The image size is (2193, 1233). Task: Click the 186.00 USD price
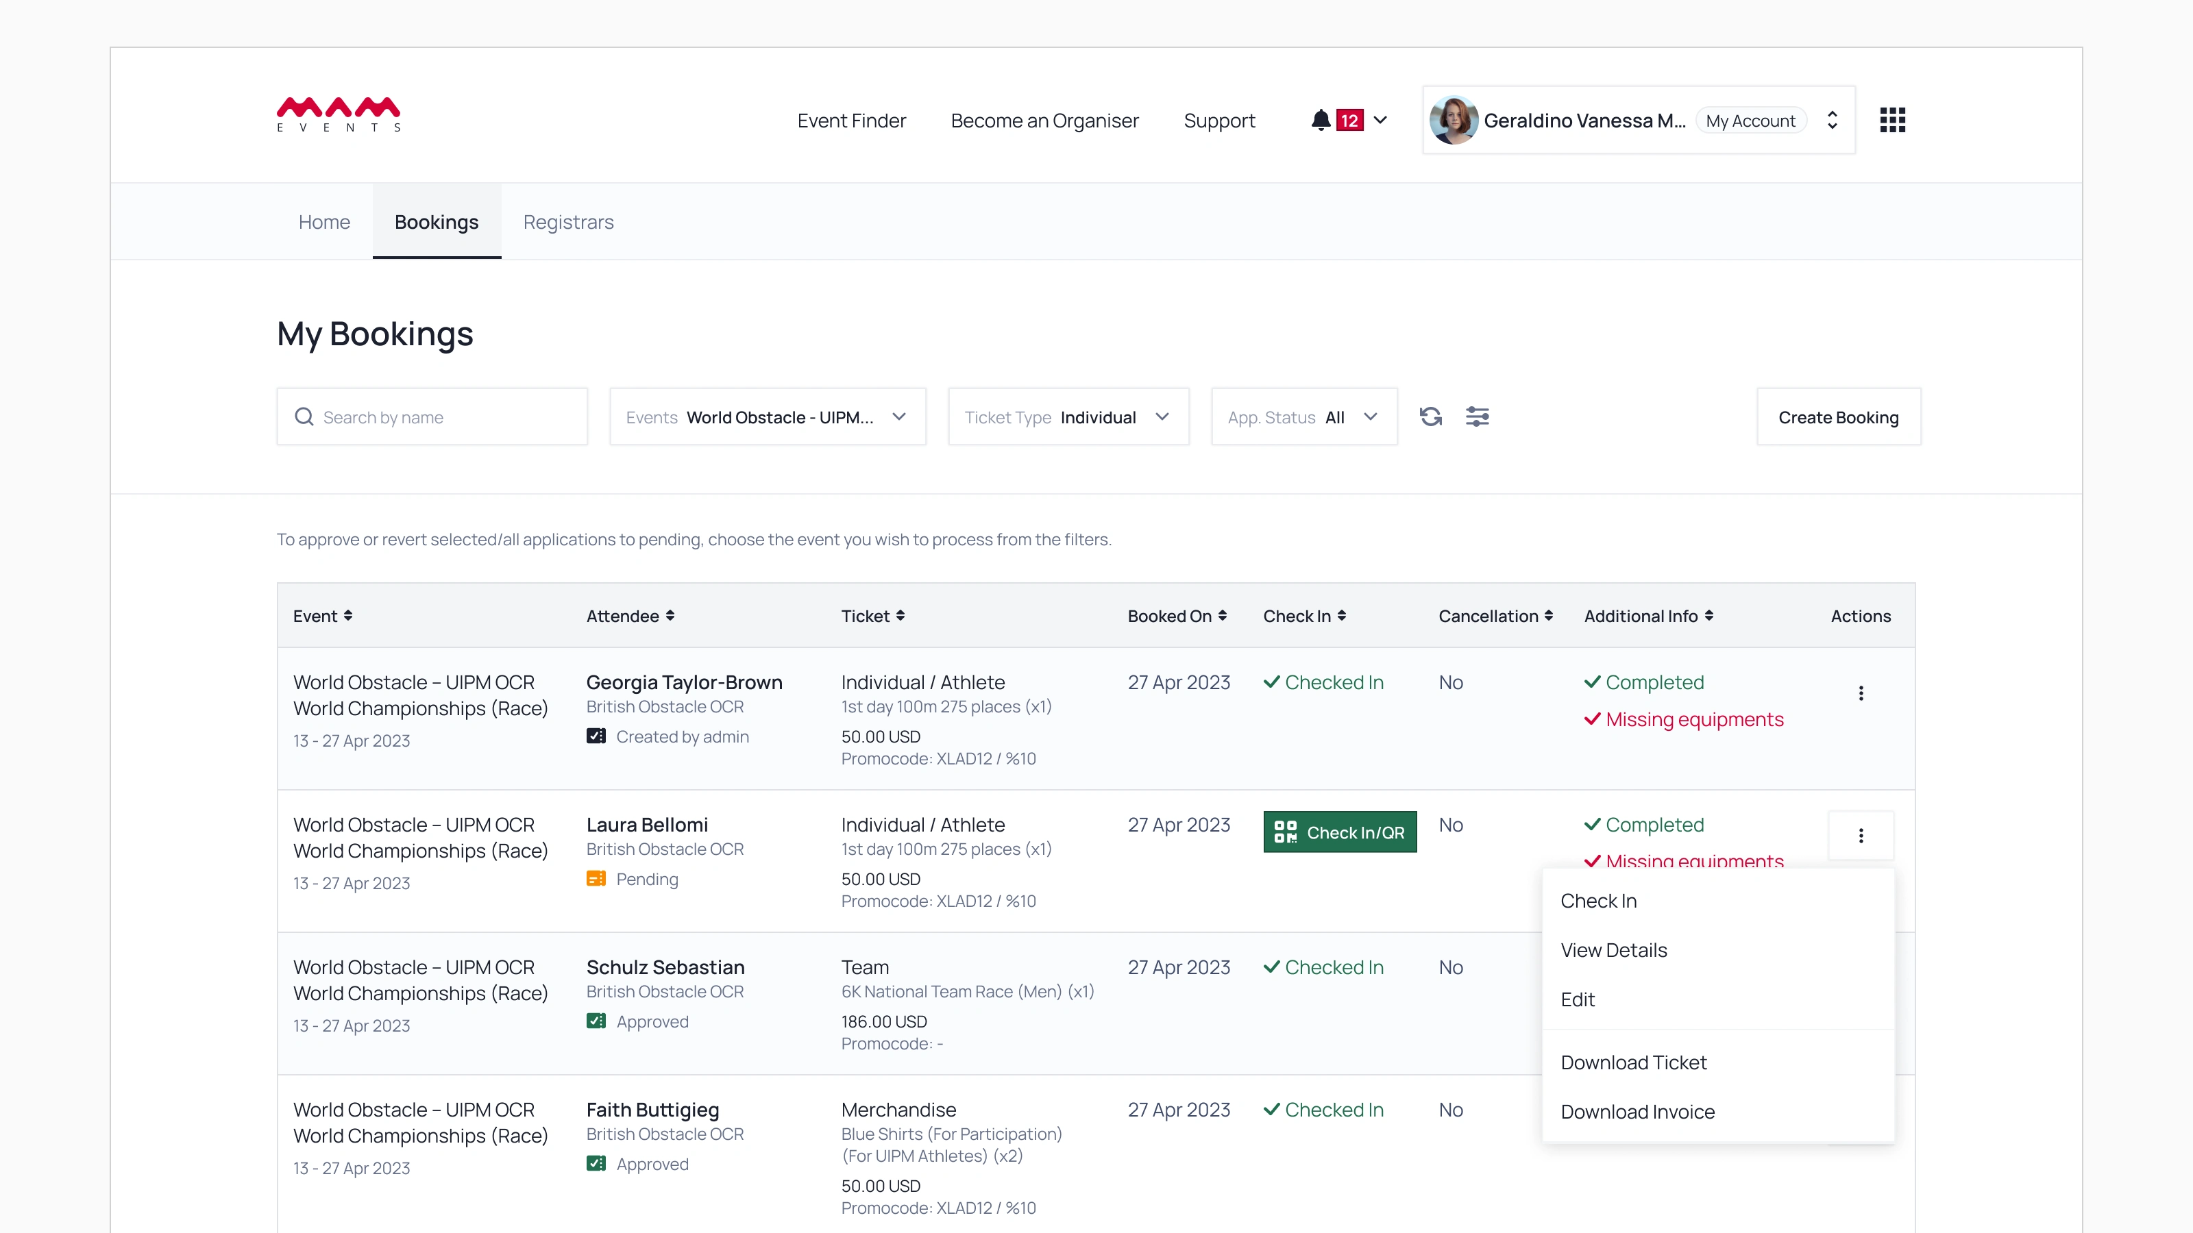883,1021
